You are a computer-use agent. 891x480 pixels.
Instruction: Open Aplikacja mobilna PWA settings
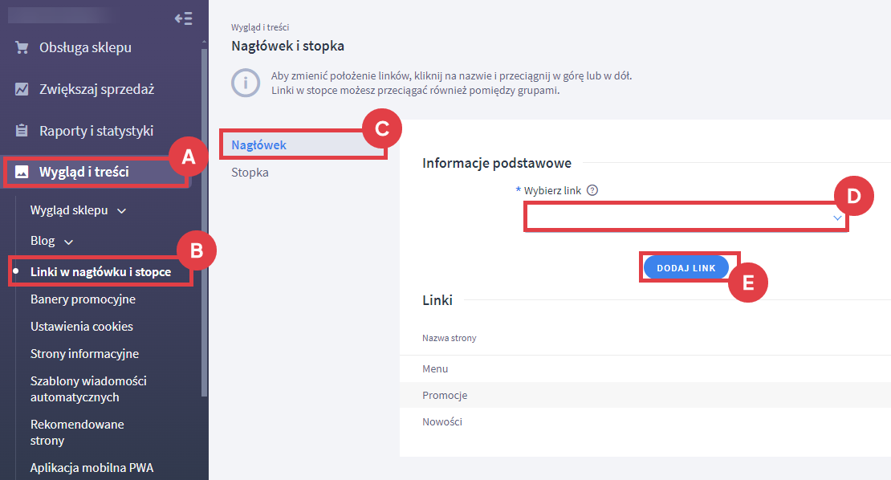click(x=92, y=468)
